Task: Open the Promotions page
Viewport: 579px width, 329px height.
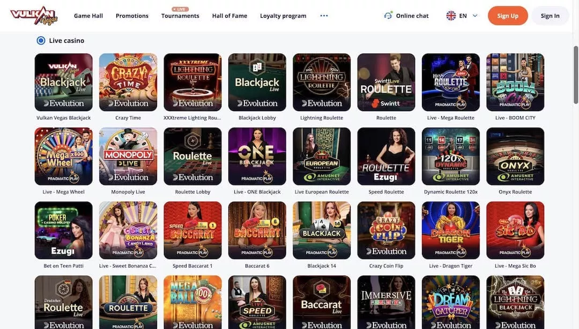Action: click(132, 16)
